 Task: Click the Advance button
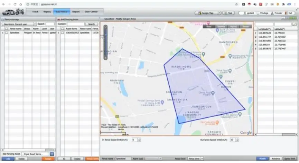[276, 159]
